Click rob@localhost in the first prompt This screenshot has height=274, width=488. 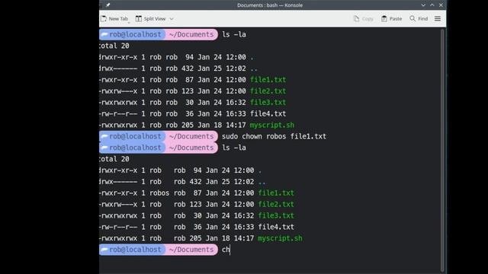135,34
